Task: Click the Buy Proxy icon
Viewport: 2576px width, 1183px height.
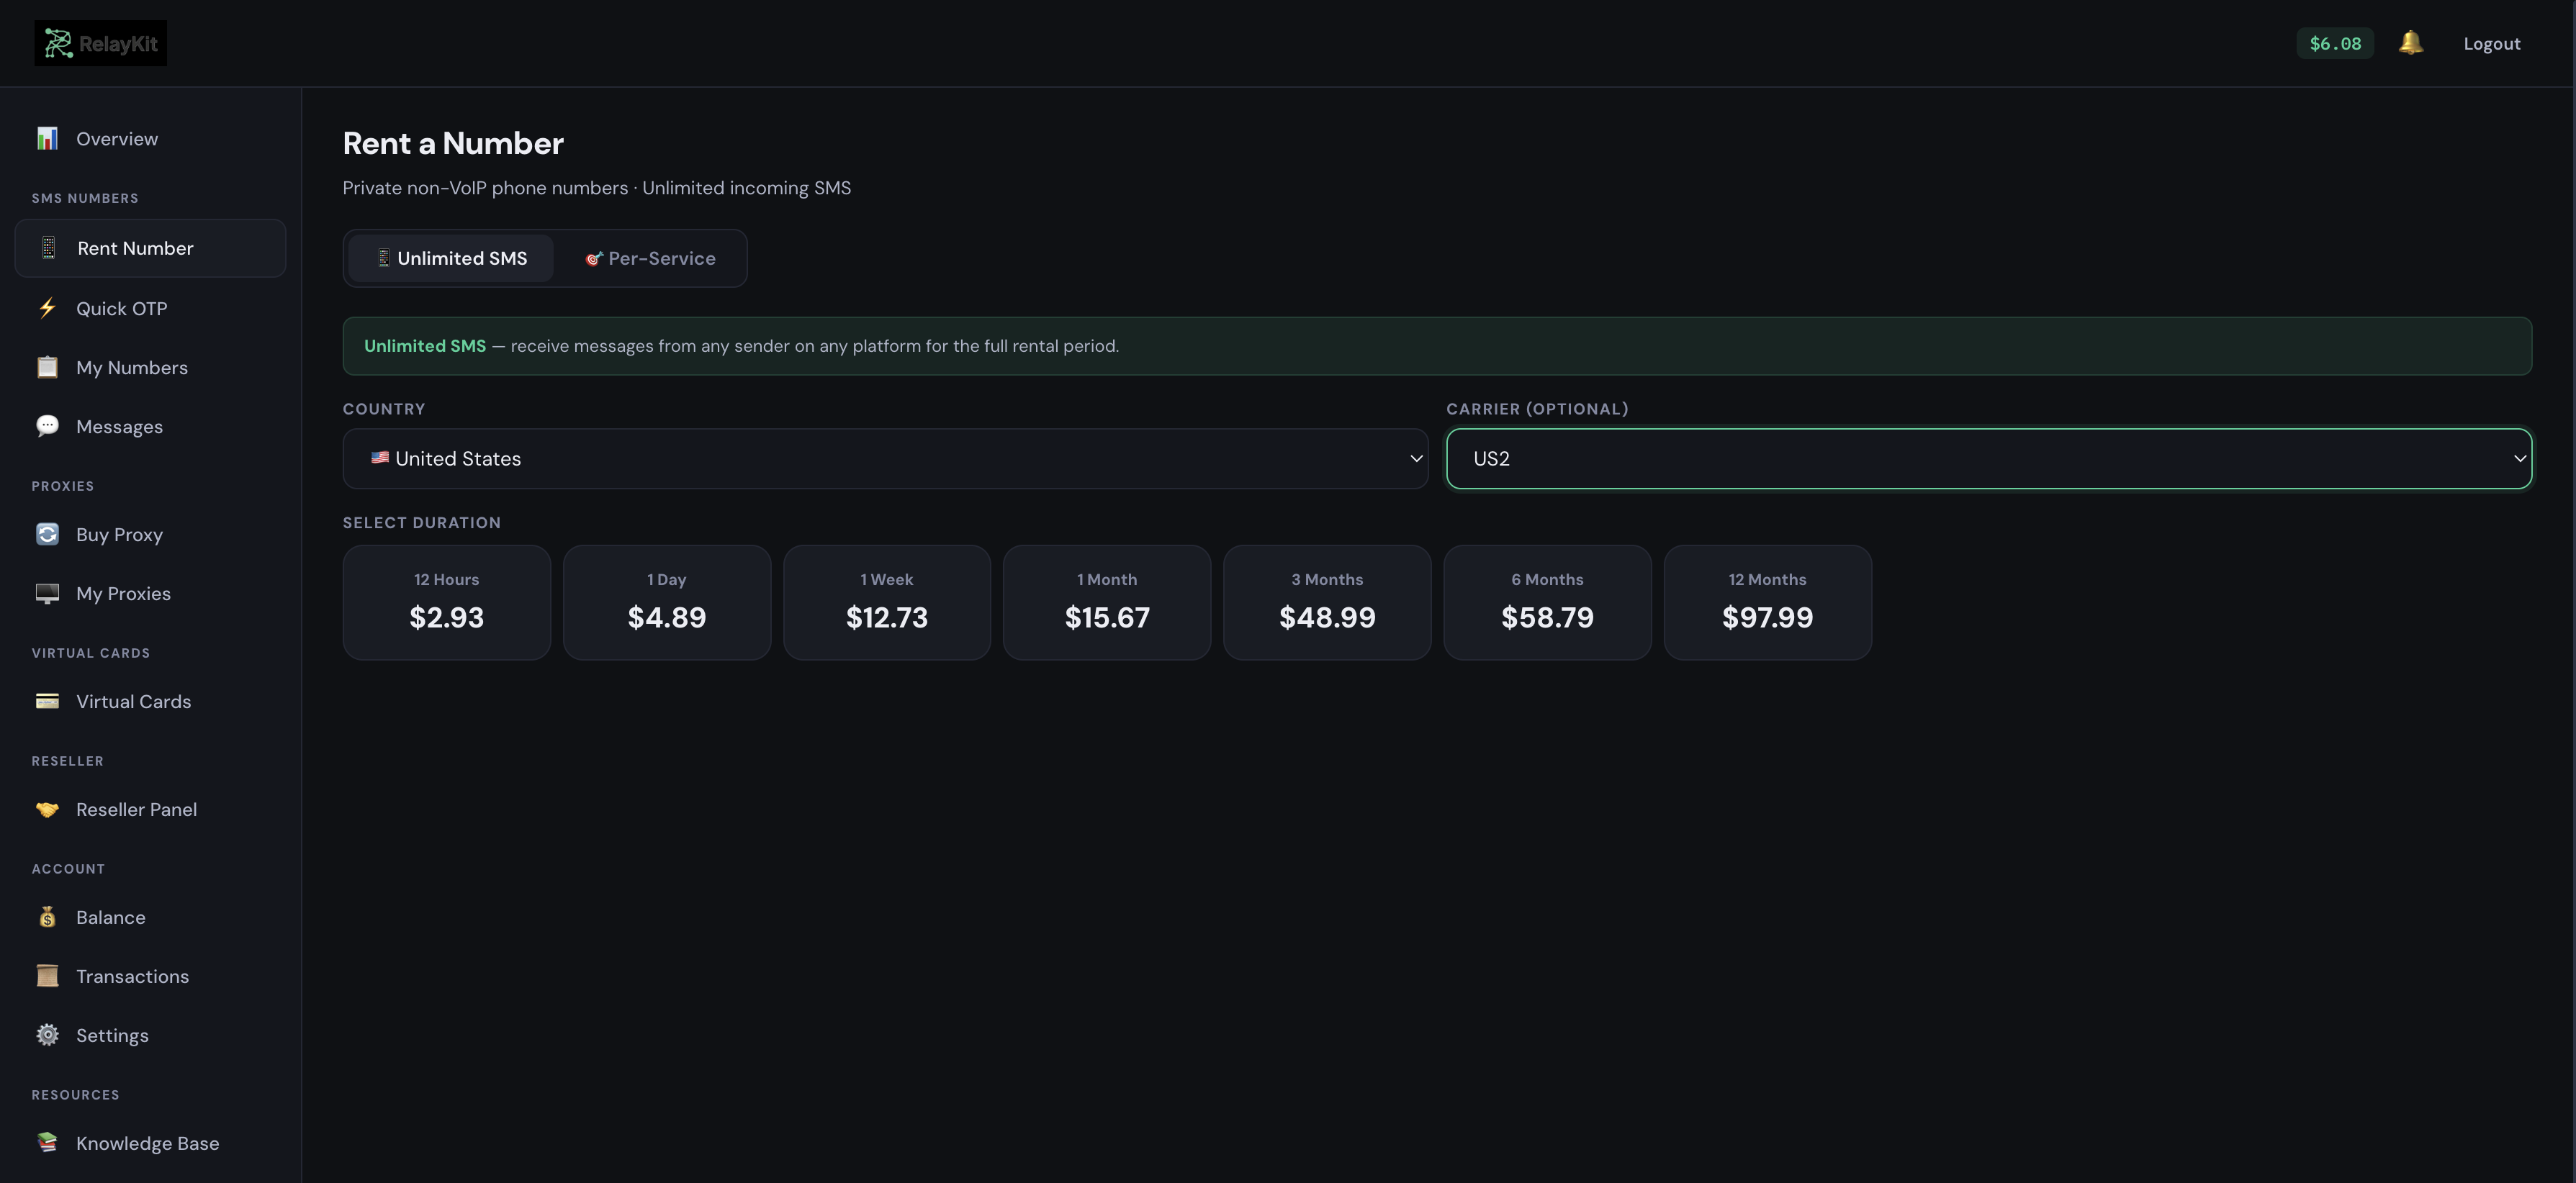Action: (47, 533)
